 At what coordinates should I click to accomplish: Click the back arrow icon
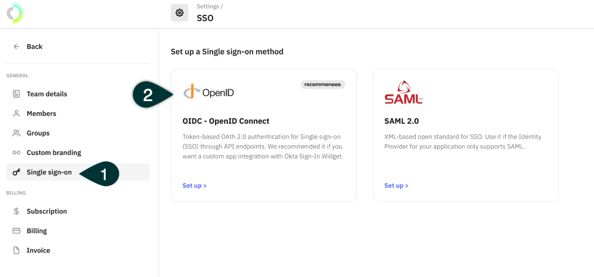point(17,47)
